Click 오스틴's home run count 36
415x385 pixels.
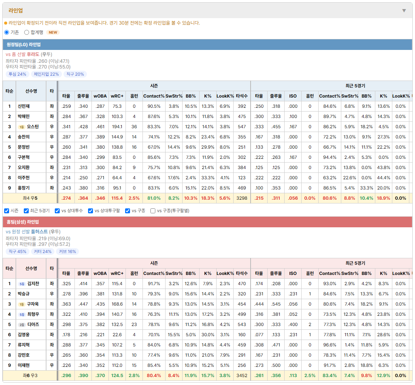(134, 127)
